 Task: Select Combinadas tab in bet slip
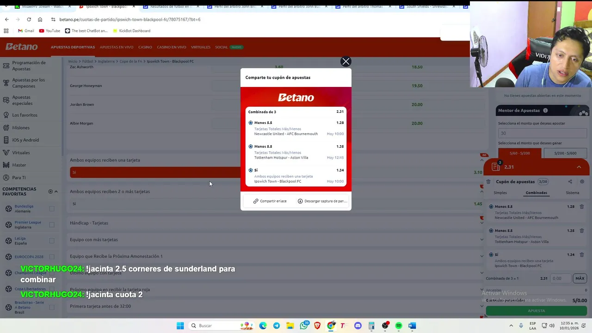[536, 193]
